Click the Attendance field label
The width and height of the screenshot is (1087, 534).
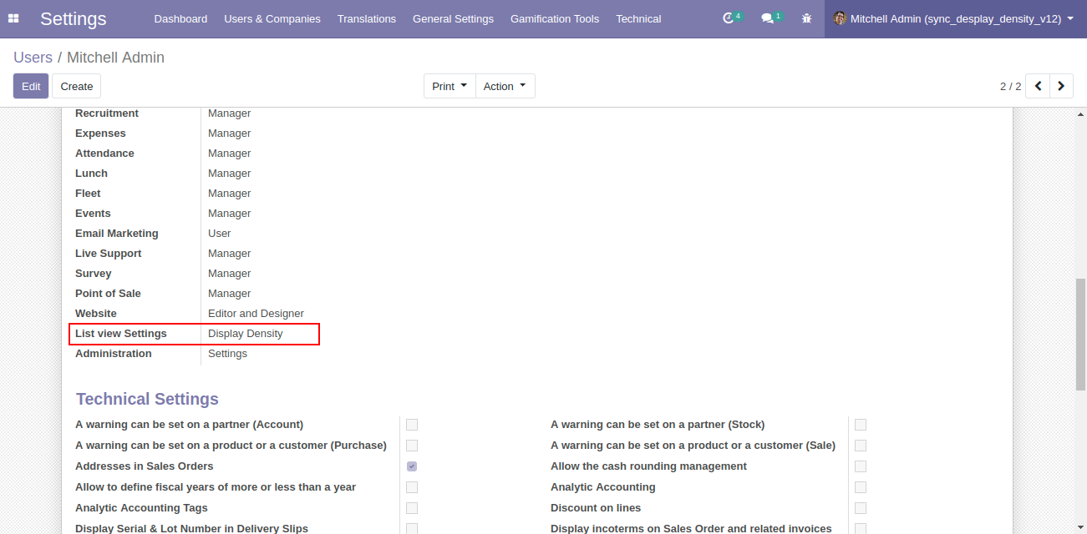click(x=104, y=154)
